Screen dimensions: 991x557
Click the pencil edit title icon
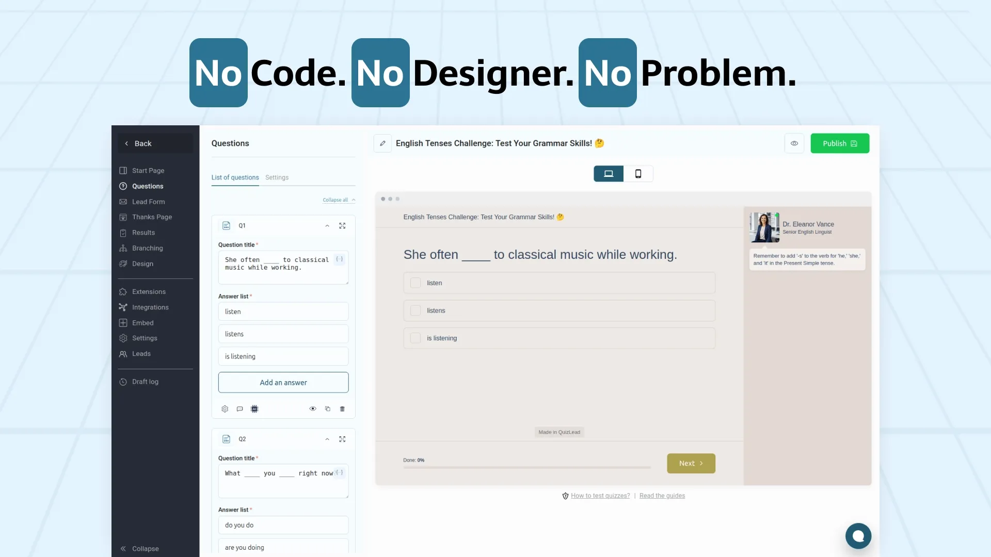pos(382,143)
